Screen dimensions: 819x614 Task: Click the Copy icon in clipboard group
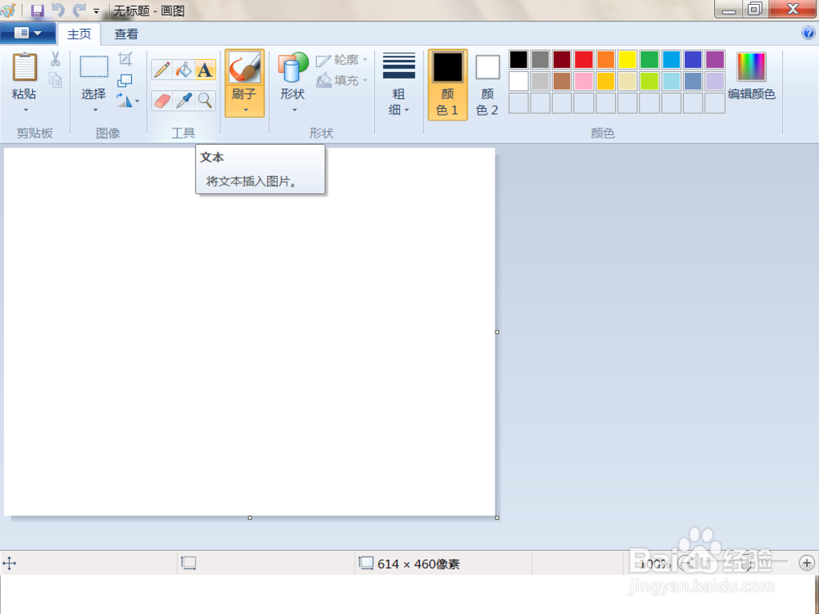click(x=55, y=80)
